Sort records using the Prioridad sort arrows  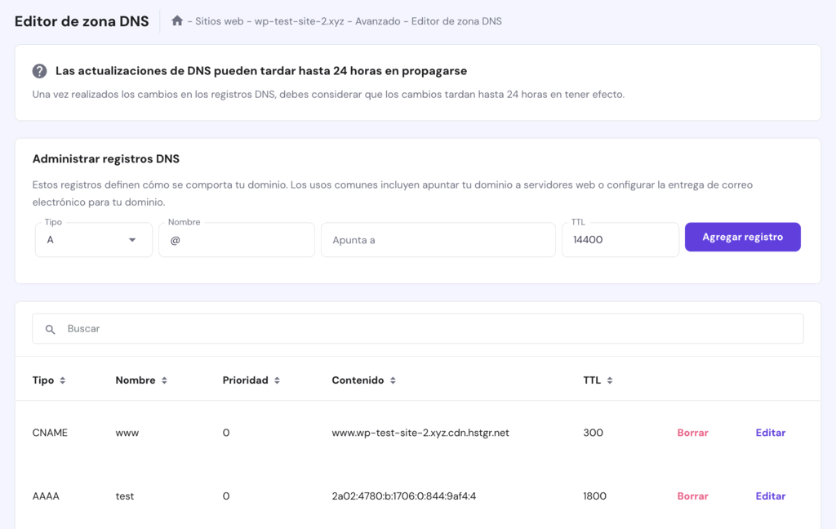(x=277, y=380)
